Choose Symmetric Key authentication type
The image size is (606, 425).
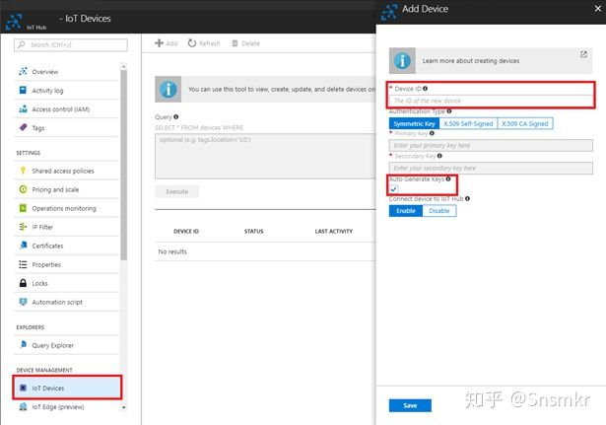[414, 123]
